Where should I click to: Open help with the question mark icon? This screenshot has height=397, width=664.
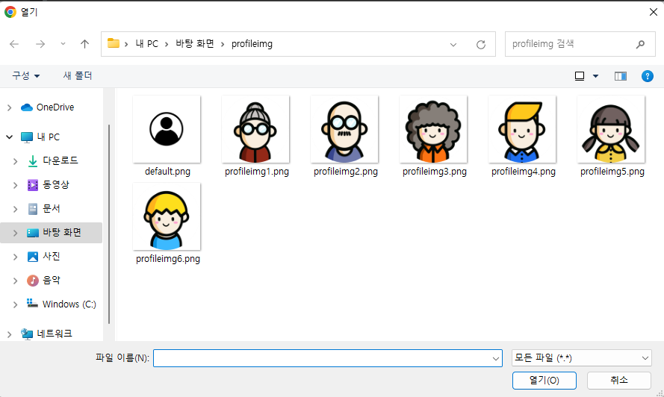coord(647,76)
